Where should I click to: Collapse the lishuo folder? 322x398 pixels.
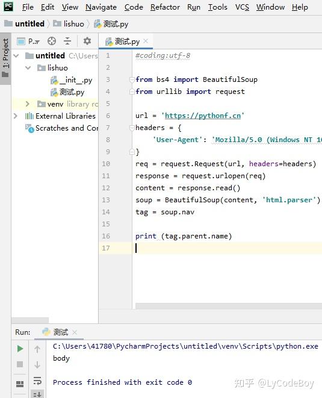28,68
